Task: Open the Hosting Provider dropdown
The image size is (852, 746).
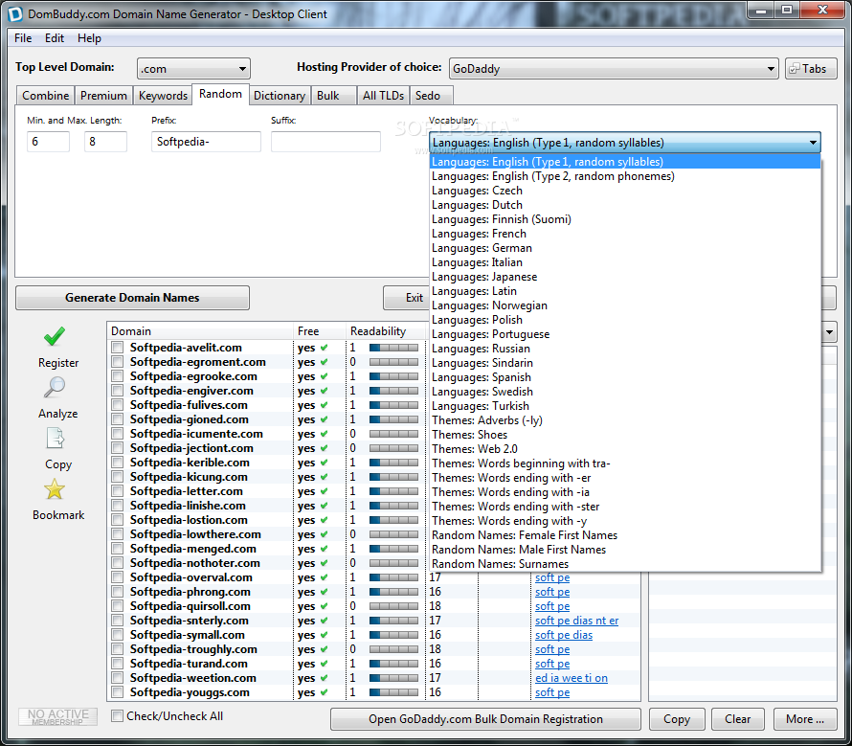Action: [x=614, y=69]
